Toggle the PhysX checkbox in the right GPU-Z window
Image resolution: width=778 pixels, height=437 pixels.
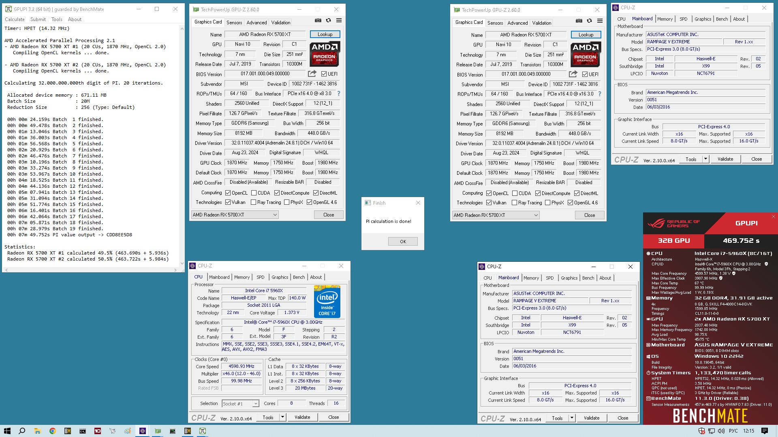click(x=548, y=203)
